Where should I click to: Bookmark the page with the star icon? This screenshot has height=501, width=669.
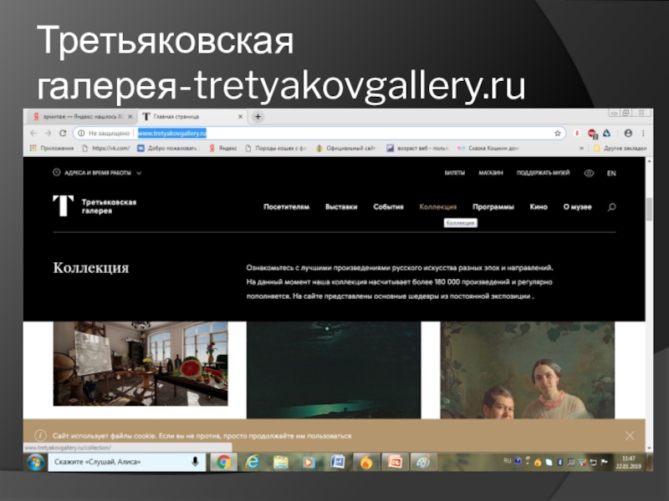pos(557,134)
